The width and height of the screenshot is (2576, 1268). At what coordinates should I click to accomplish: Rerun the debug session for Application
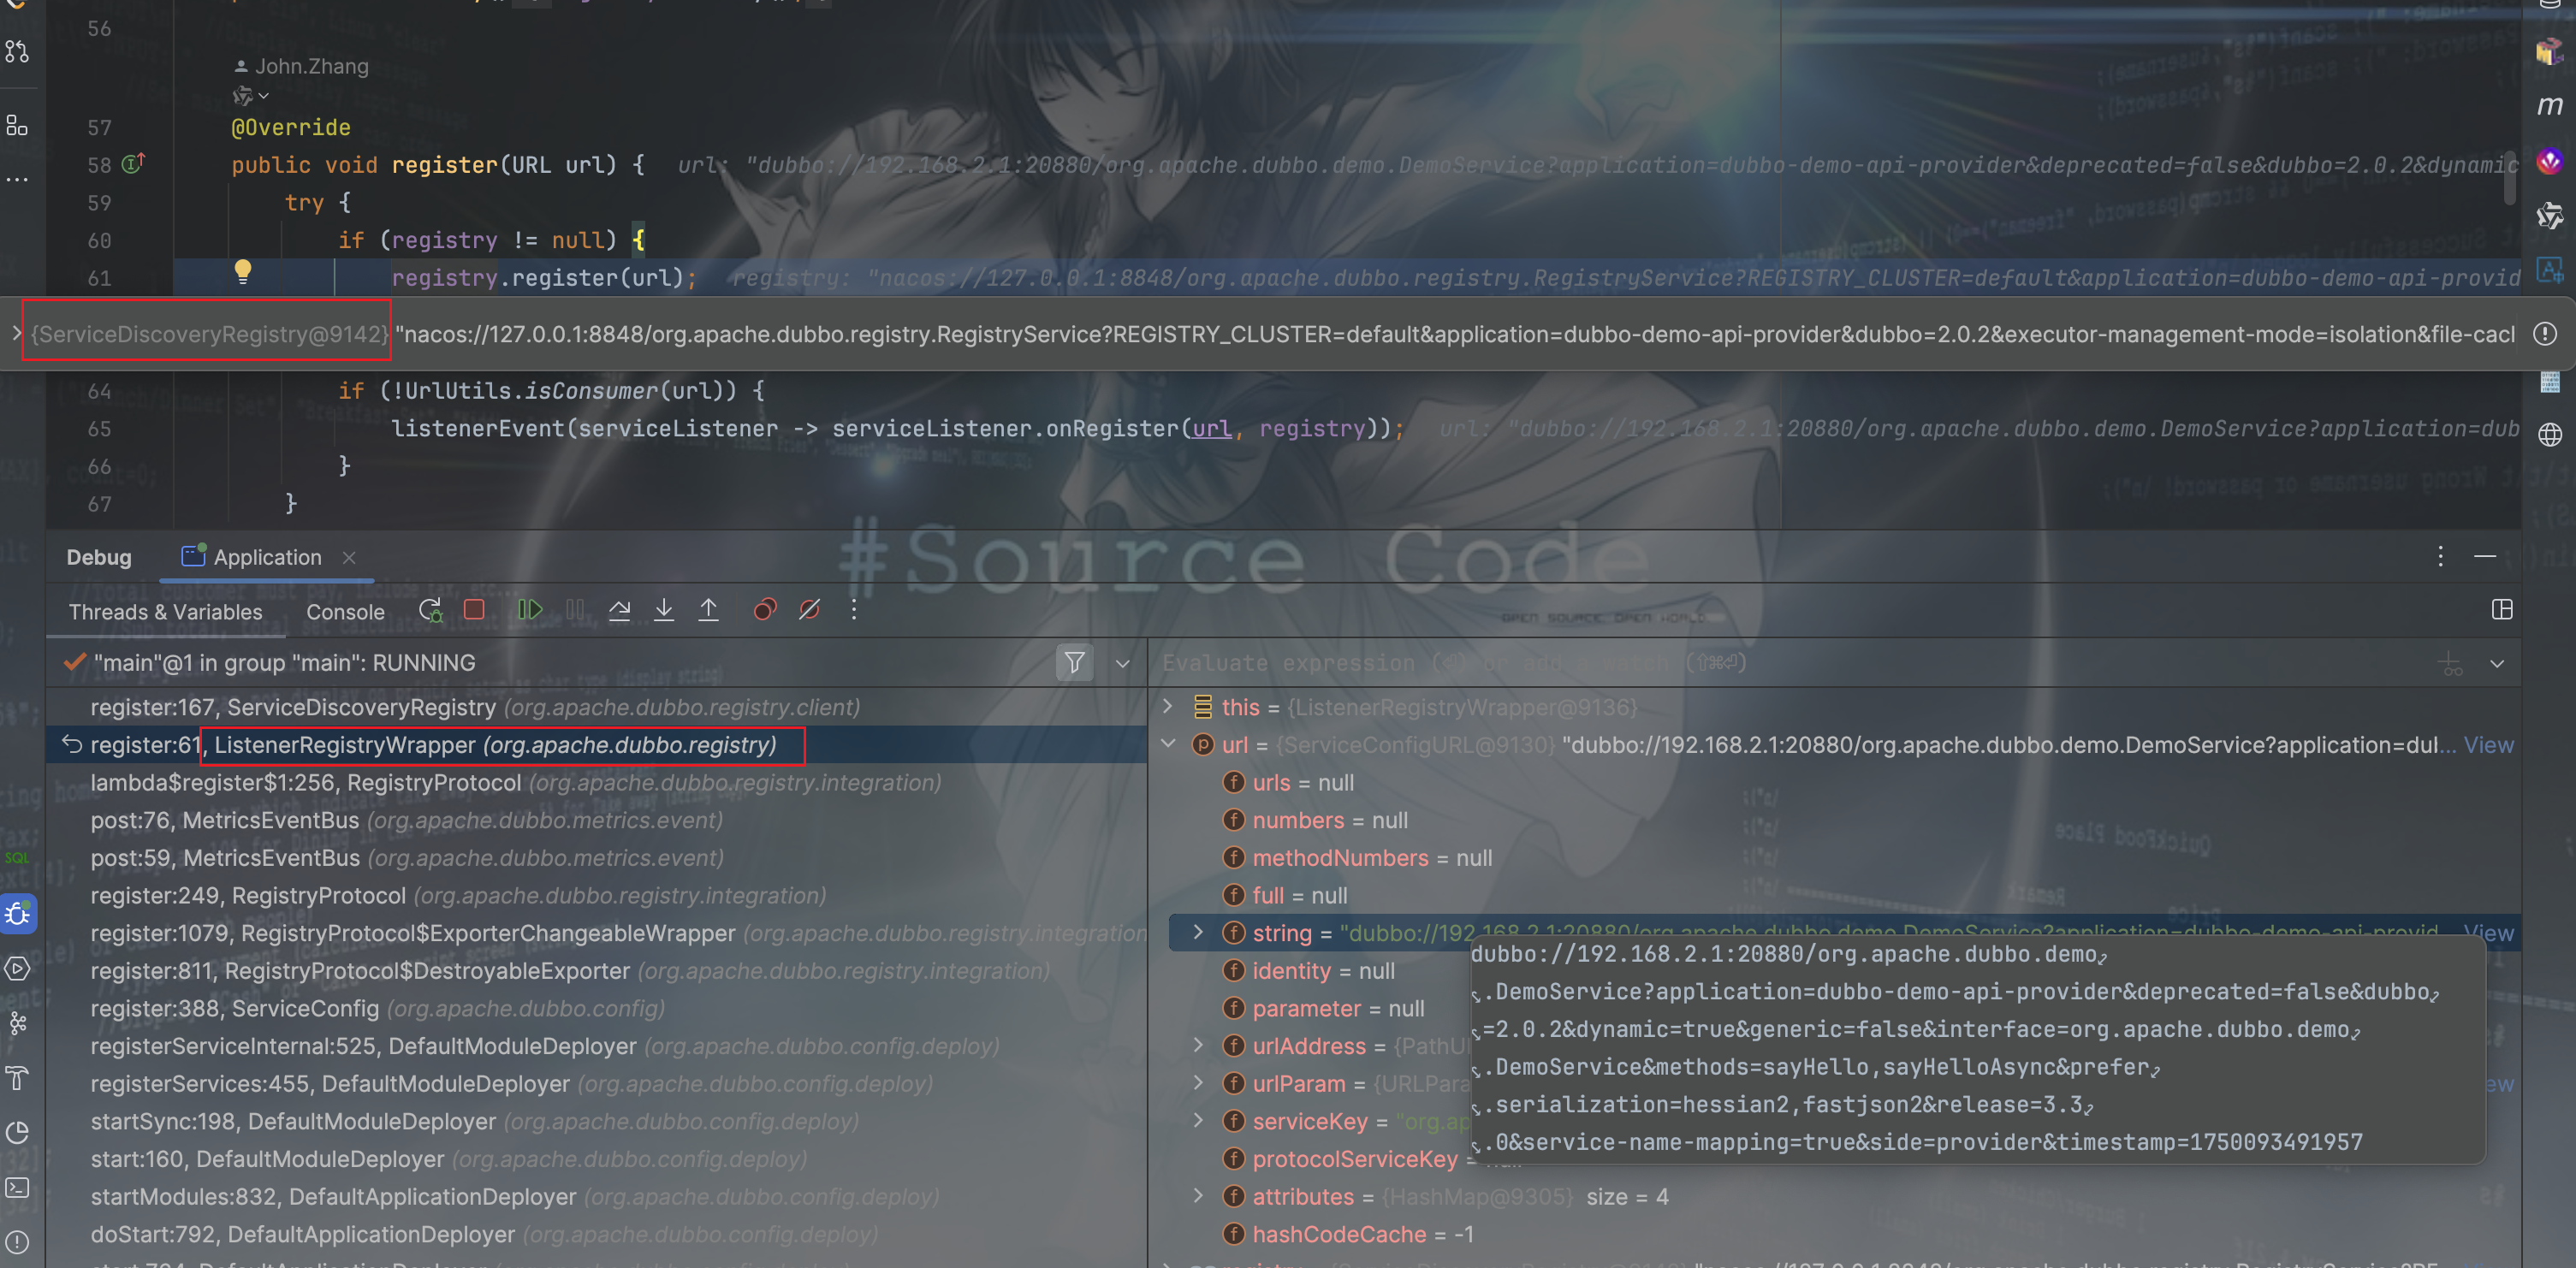pyautogui.click(x=430, y=610)
